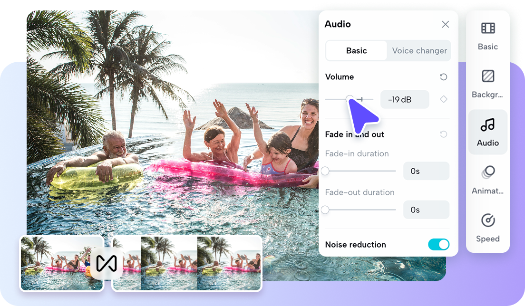The height and width of the screenshot is (306, 525).
Task: Switch to the Voice changer tab
Action: (x=419, y=50)
